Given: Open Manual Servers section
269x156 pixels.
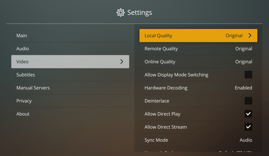Looking at the screenshot, I should 70,88.
